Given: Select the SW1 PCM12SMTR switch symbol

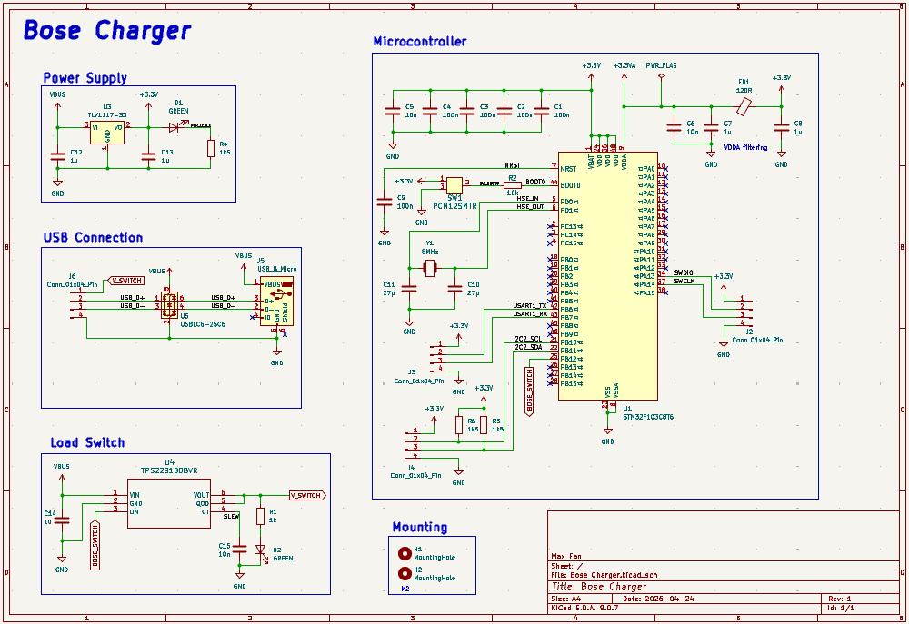Looking at the screenshot, I should coord(454,185).
